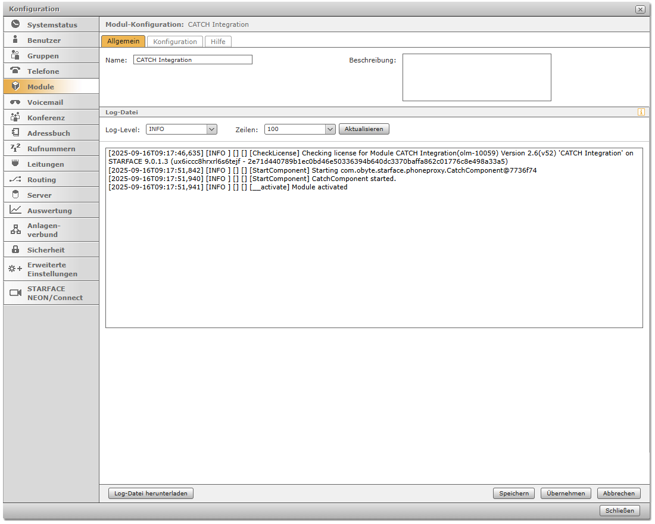Open the Adressbuch book icon

[15, 133]
